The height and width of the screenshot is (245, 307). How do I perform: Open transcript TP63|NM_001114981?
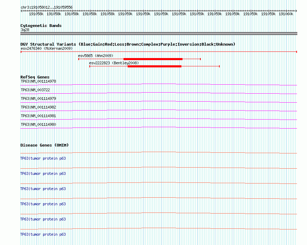[x=38, y=116]
